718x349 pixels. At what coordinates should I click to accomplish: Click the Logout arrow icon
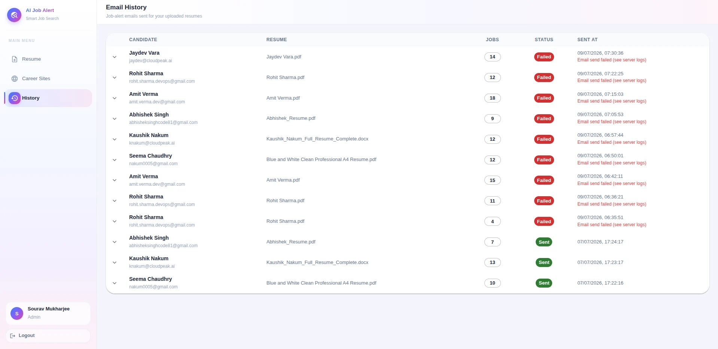(x=13, y=336)
